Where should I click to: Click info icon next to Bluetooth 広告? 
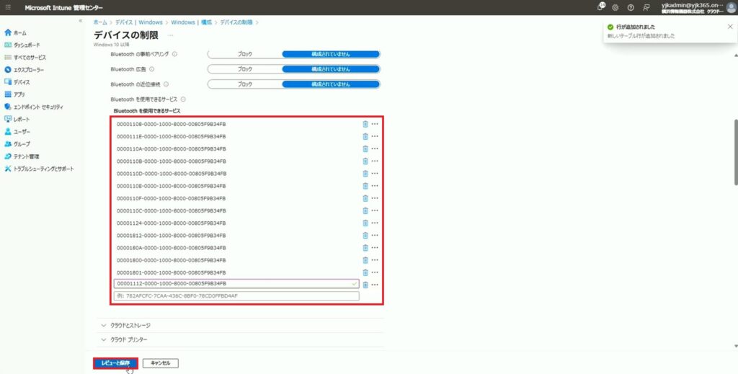click(152, 69)
